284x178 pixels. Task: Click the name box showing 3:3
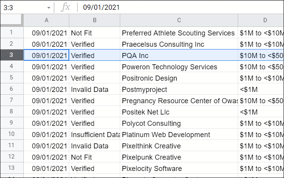(x=25, y=8)
